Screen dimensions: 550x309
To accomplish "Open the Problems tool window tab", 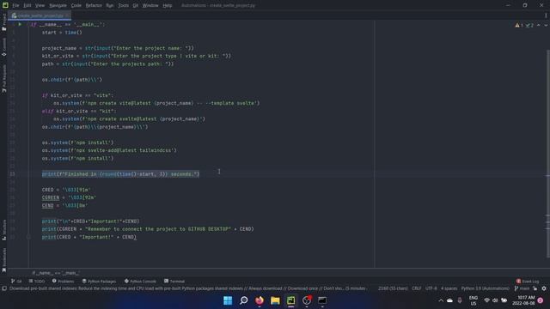I will pos(63,281).
